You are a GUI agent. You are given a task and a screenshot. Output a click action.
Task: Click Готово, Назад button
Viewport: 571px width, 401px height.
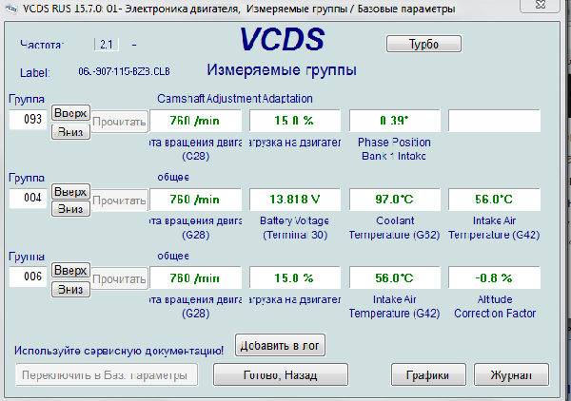[281, 374]
